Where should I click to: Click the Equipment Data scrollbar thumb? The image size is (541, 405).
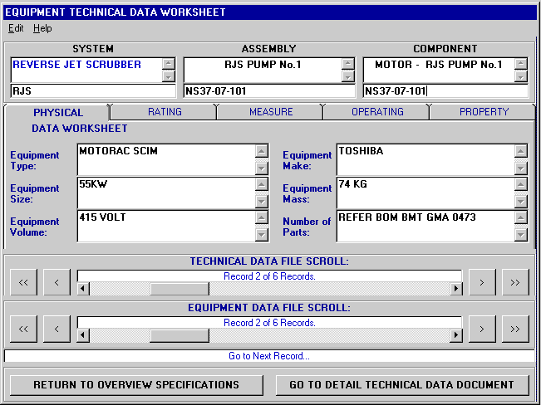pos(180,335)
